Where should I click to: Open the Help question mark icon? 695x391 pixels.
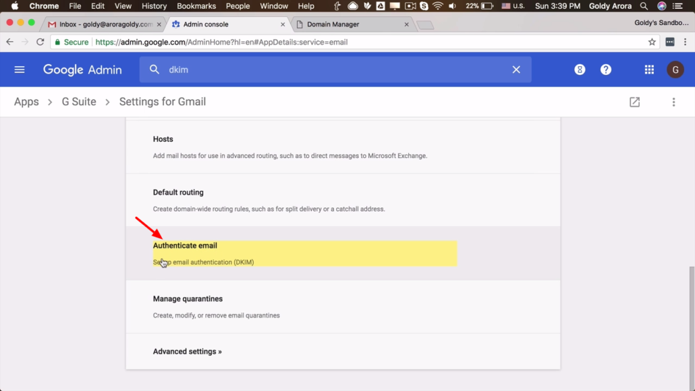tap(605, 70)
